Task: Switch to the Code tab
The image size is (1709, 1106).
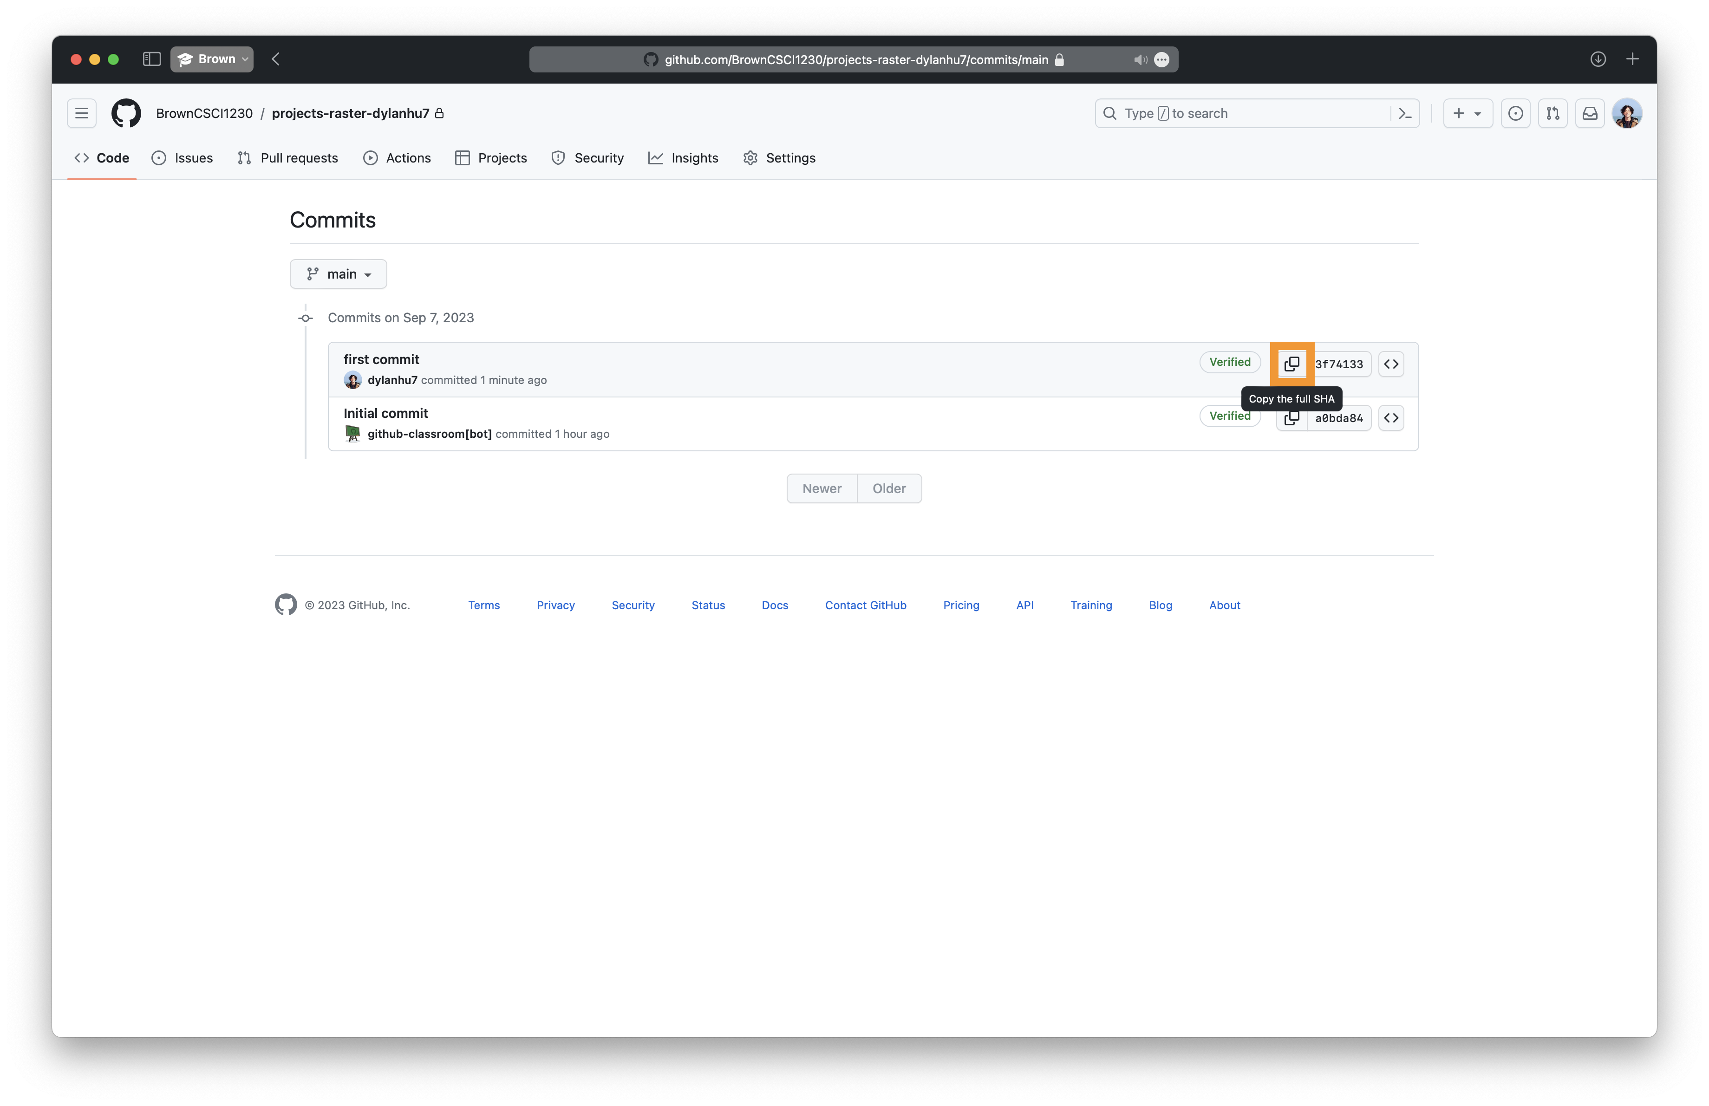Action: click(x=102, y=158)
